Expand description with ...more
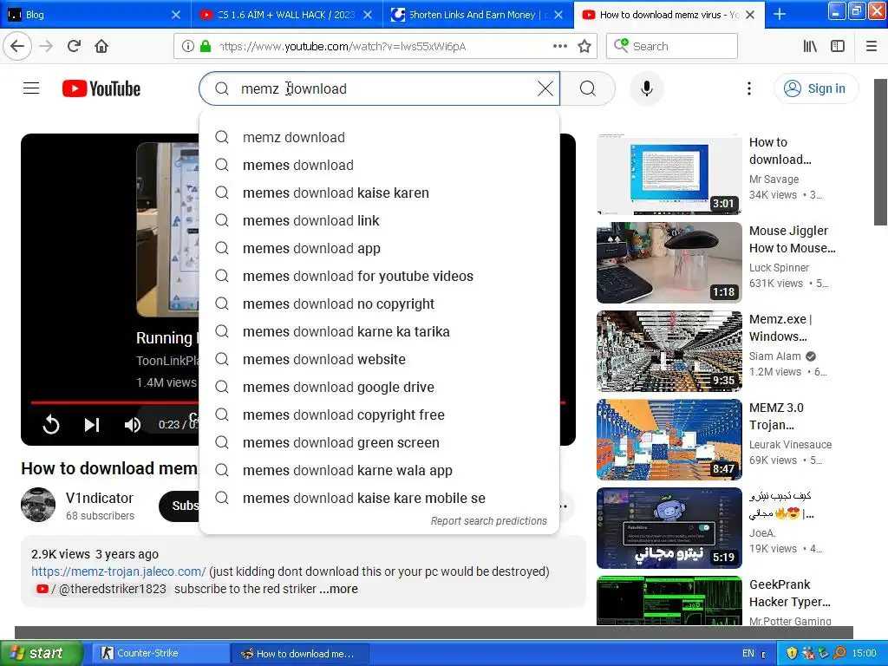The width and height of the screenshot is (888, 666). (339, 589)
